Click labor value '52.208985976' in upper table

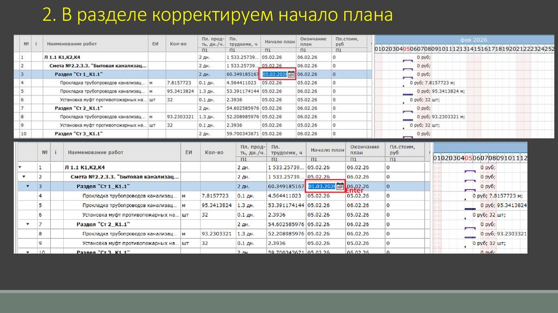tap(242, 117)
